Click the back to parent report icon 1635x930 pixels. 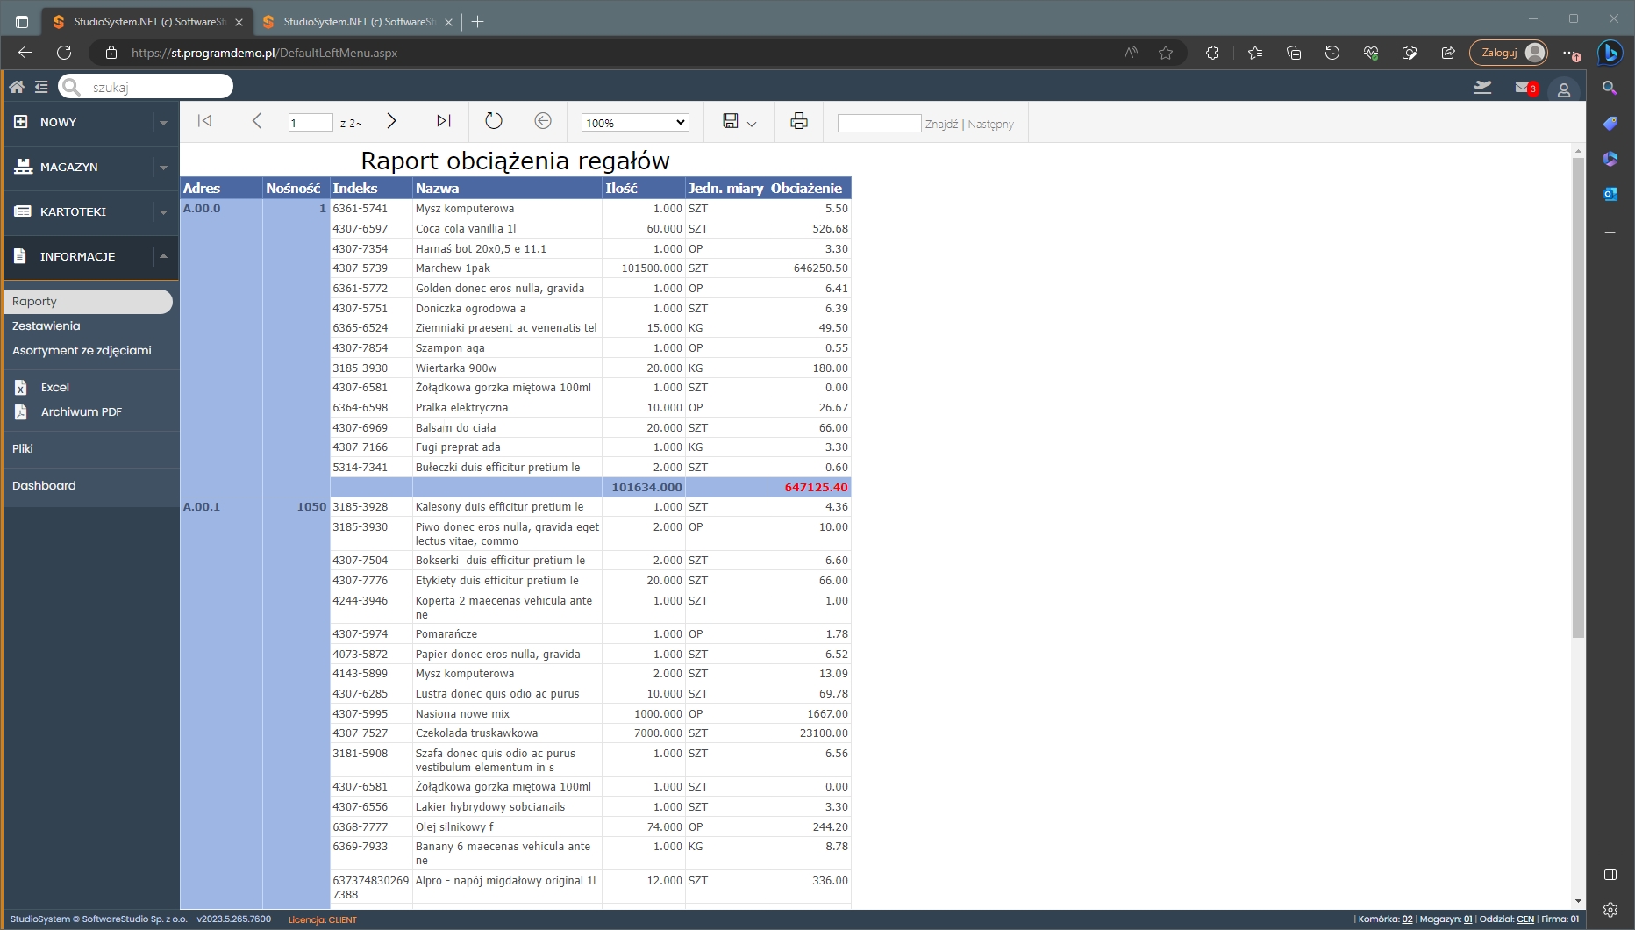click(543, 121)
